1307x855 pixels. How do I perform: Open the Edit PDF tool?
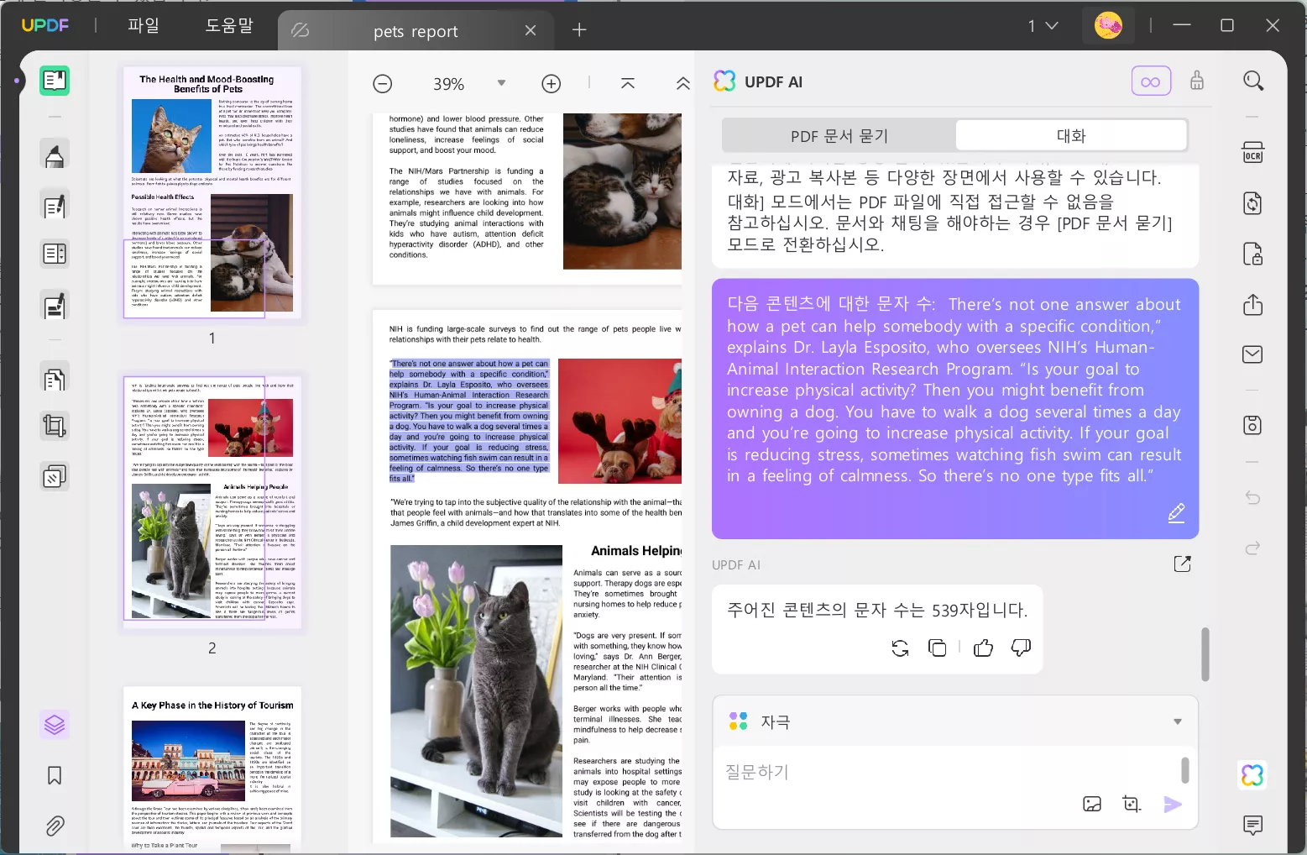click(55, 206)
